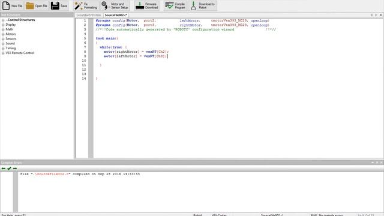Viewport: 384px width, 216px height.
Task: Click the task main() line
Action: point(107,38)
